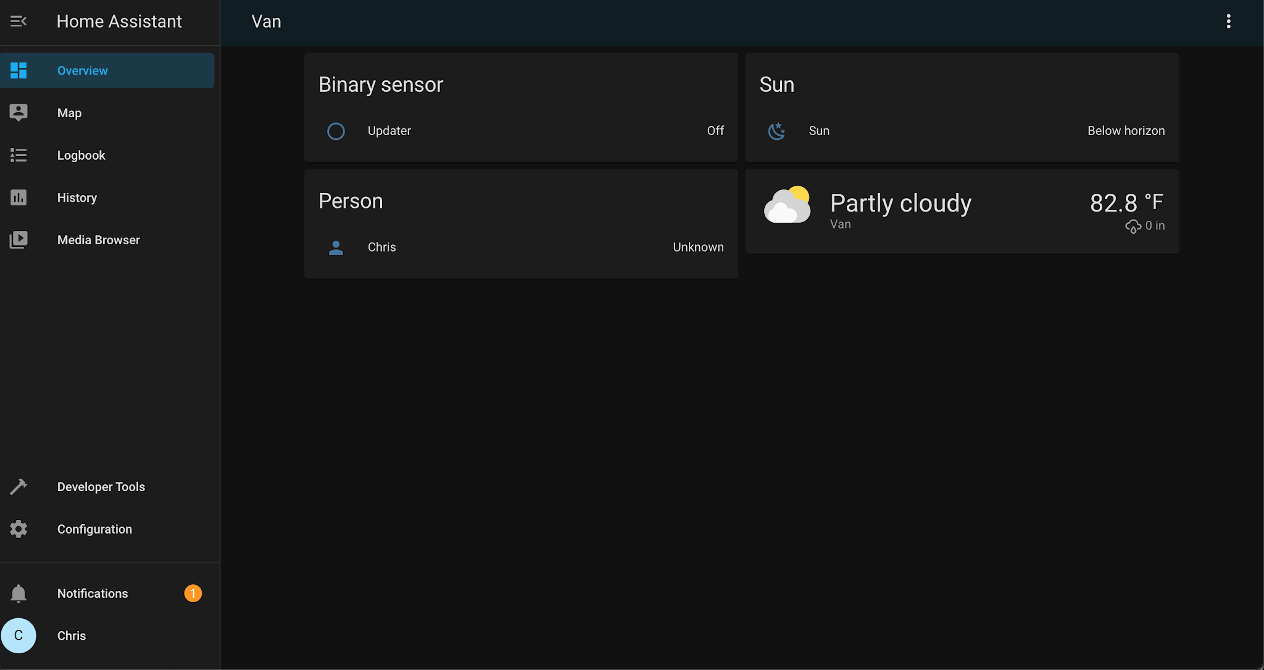The width and height of the screenshot is (1264, 670).
Task: Click the Below horizon state of Sun
Action: (1126, 131)
